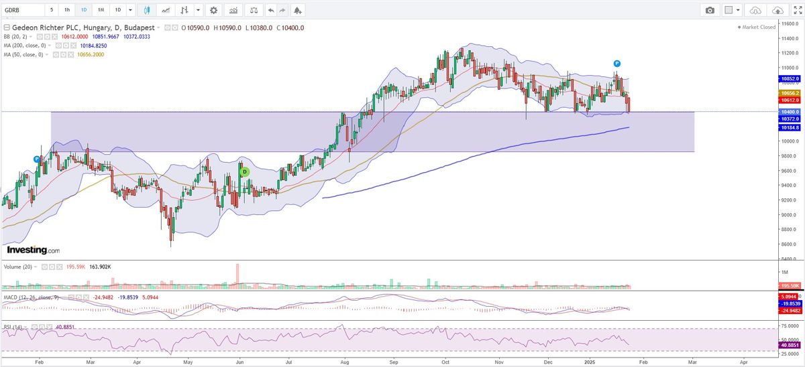Click the MACD (12, 26, close, 9) label

pos(31,297)
